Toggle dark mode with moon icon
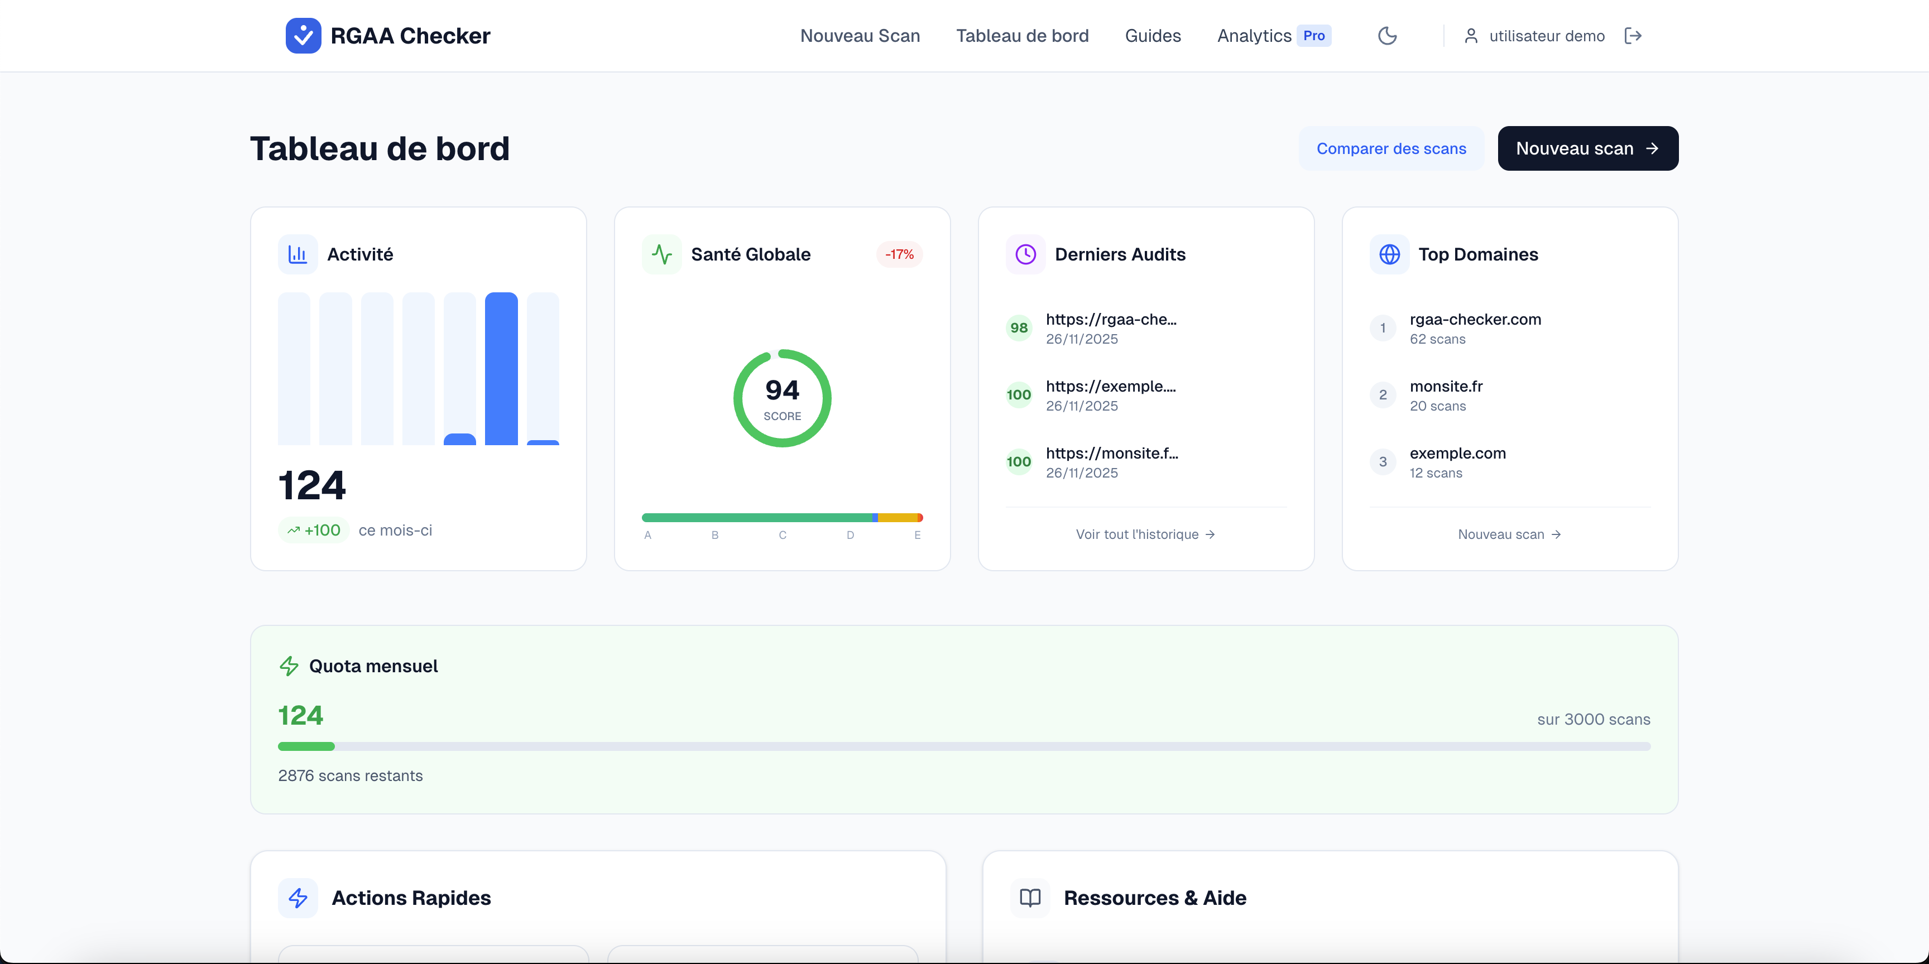 (x=1387, y=36)
